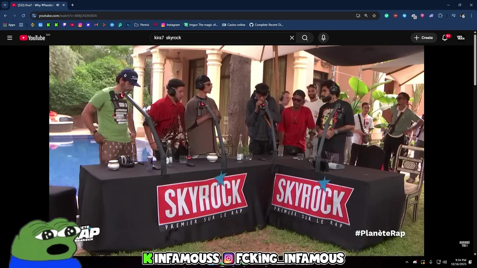Open the red recorder extension icon
This screenshot has width=477, height=268.
pyautogui.click(x=395, y=16)
